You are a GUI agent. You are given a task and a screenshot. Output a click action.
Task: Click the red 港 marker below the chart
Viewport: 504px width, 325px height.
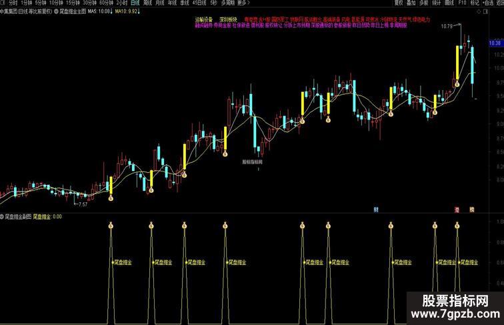point(457,210)
